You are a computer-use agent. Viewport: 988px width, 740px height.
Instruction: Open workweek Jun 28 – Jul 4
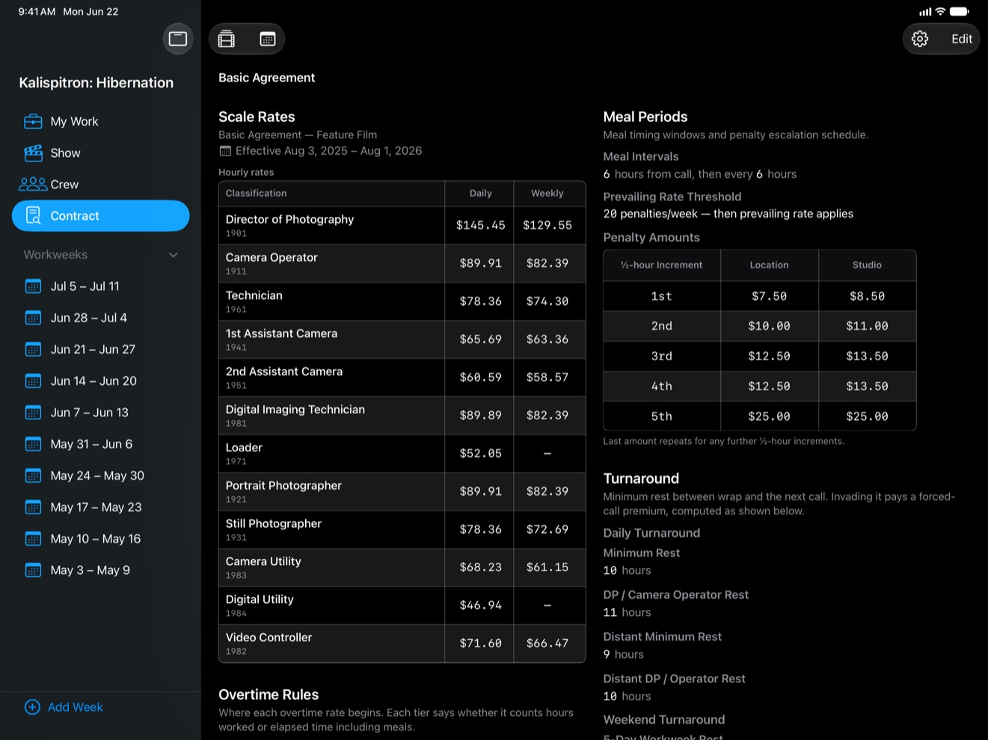pos(101,318)
